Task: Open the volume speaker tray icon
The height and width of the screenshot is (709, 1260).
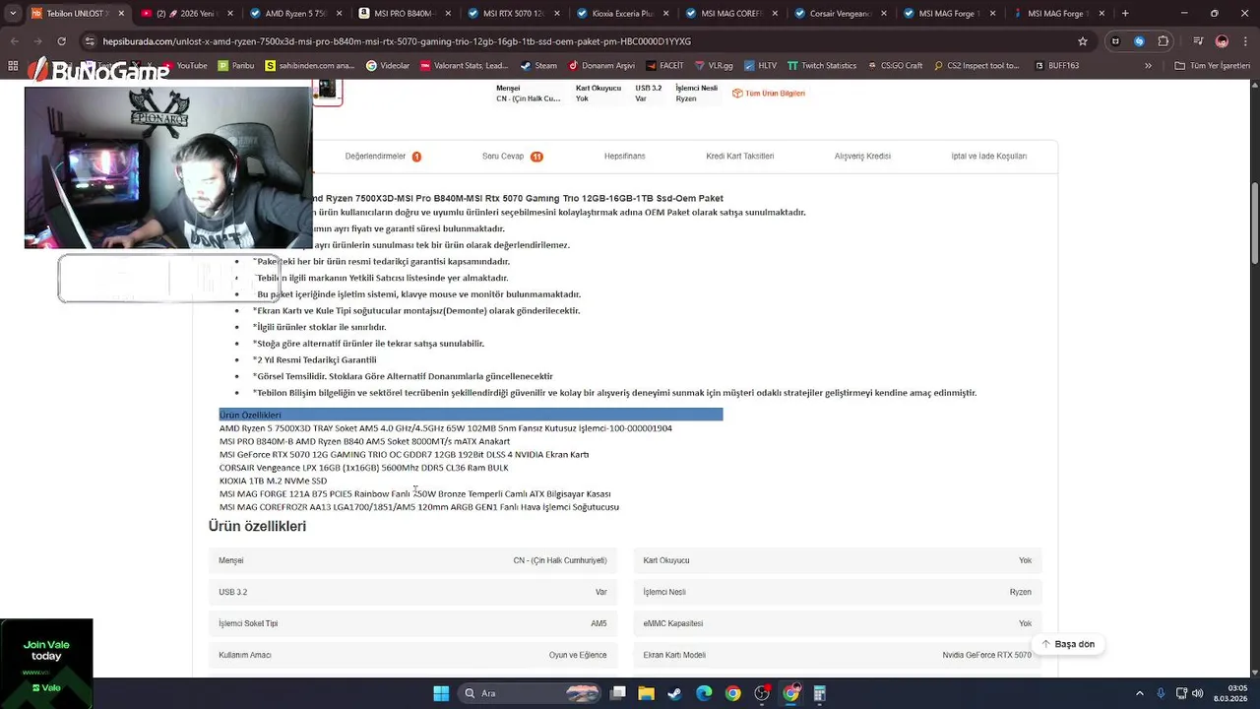Action: 1197,693
